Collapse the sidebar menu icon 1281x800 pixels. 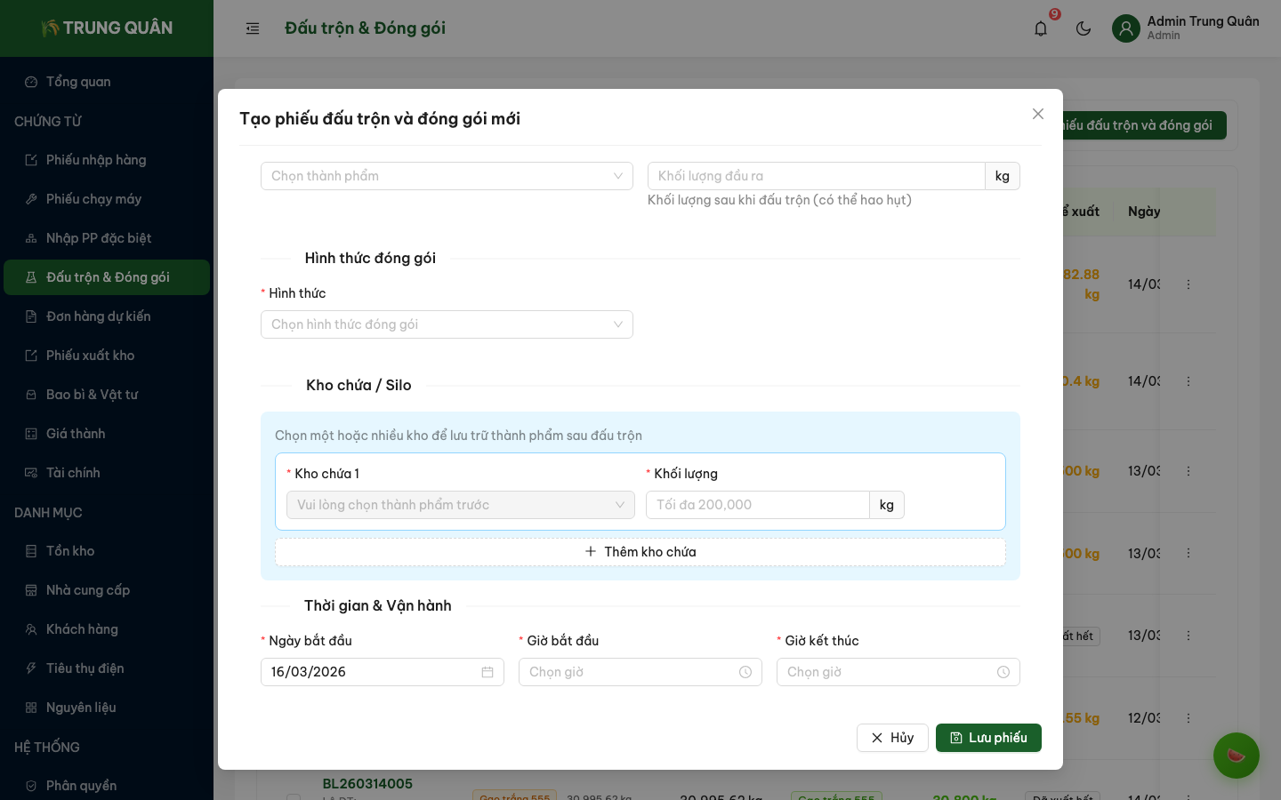coord(253,28)
